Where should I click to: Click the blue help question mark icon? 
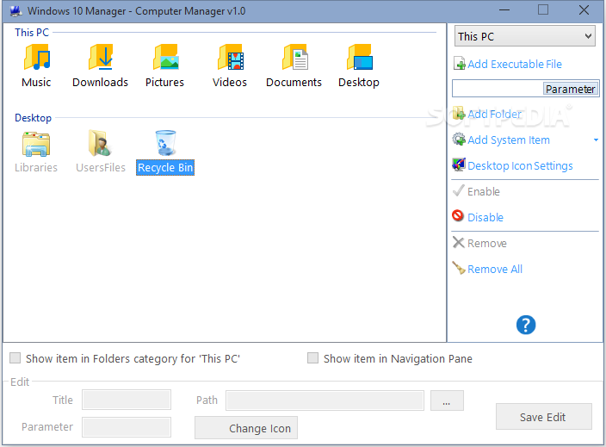pyautogui.click(x=526, y=325)
